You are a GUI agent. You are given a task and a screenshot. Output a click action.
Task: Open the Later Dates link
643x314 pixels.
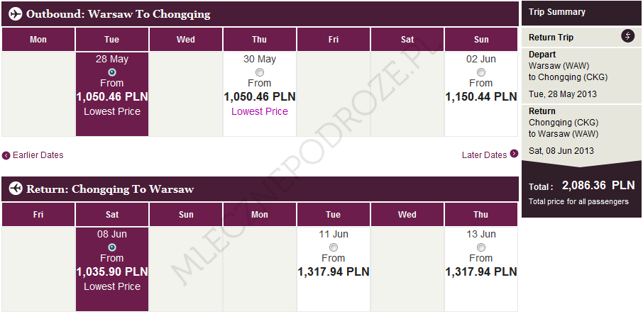tap(484, 155)
